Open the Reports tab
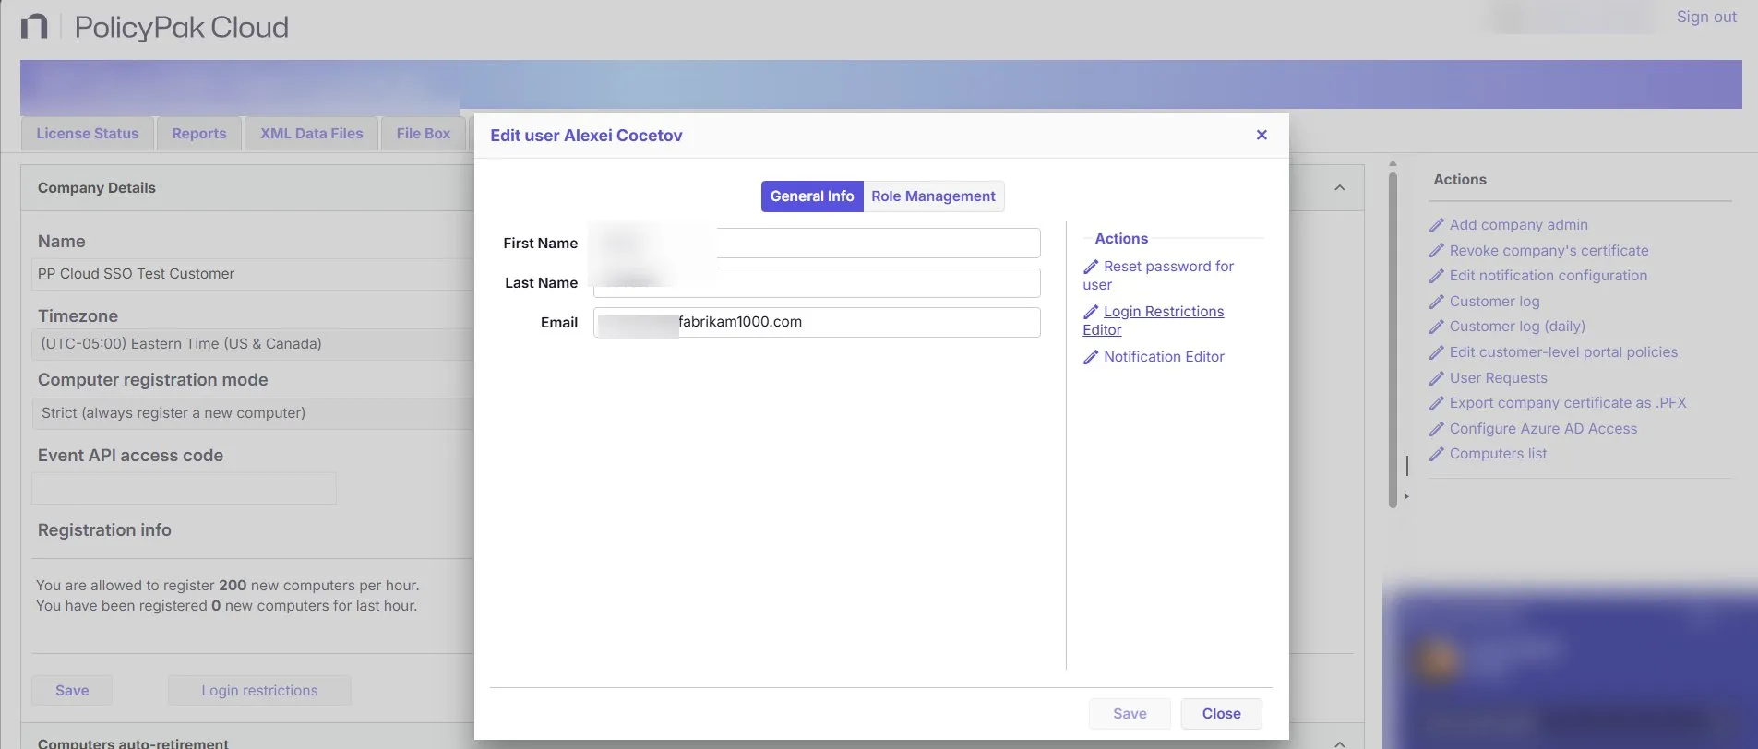The height and width of the screenshot is (749, 1758). pyautogui.click(x=199, y=134)
